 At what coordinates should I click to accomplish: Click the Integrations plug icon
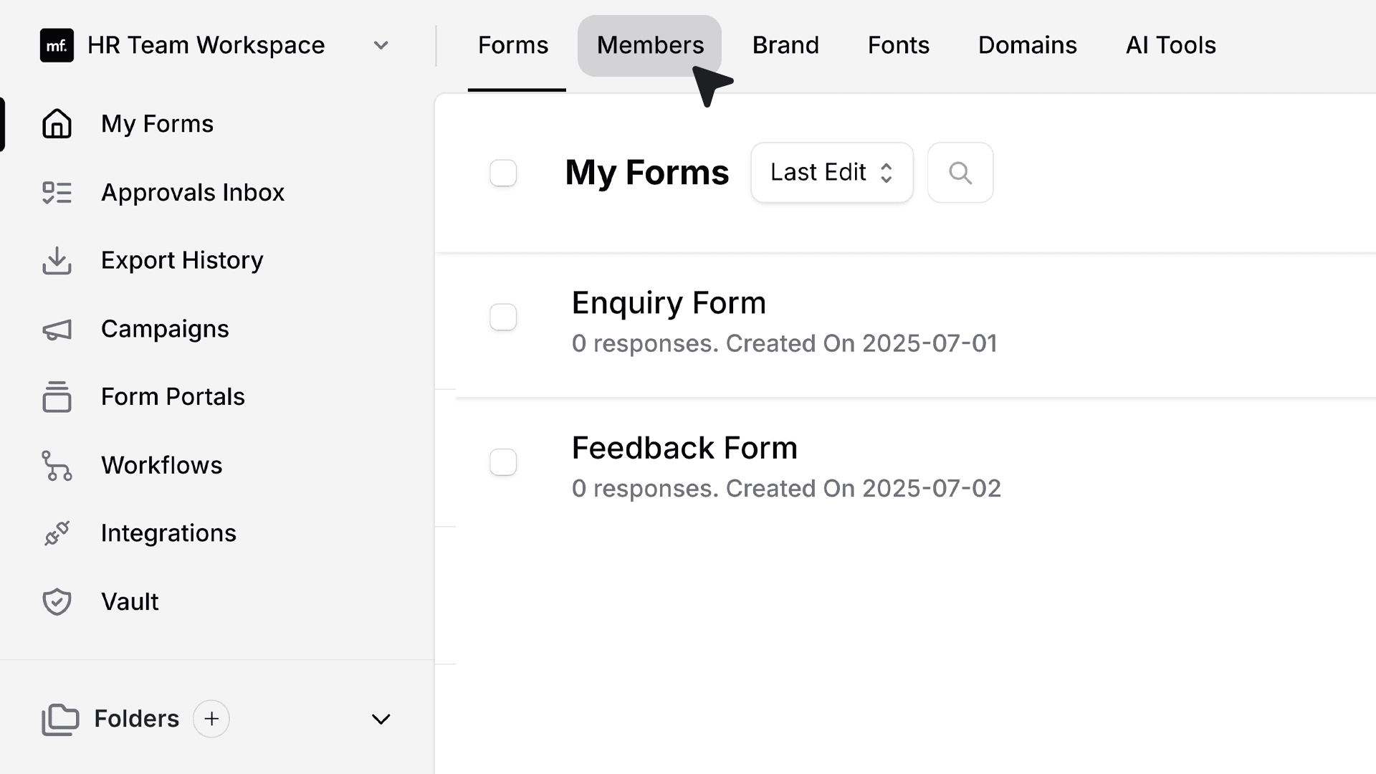click(57, 533)
